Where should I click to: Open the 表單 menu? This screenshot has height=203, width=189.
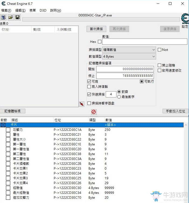pyautogui.click(x=33, y=10)
